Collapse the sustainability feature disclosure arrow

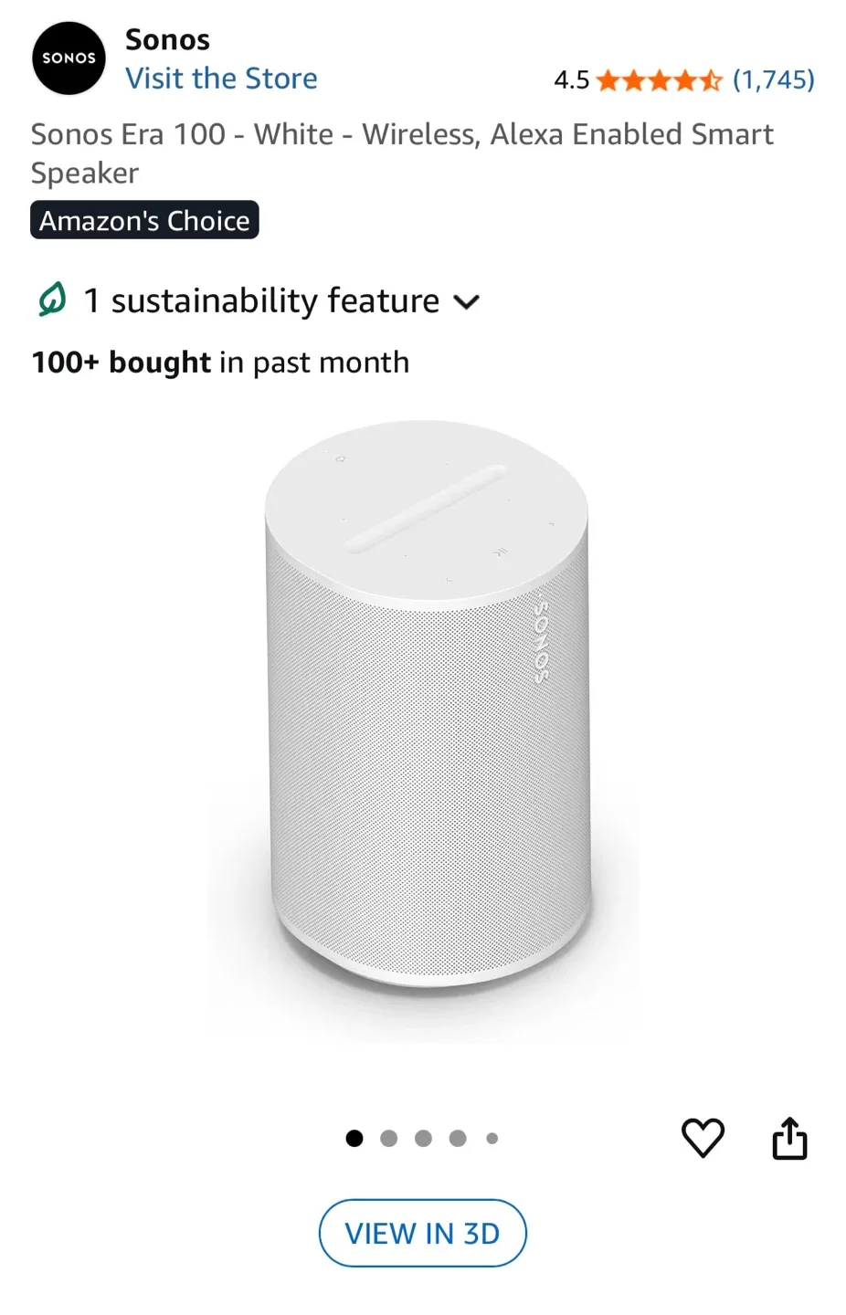467,301
